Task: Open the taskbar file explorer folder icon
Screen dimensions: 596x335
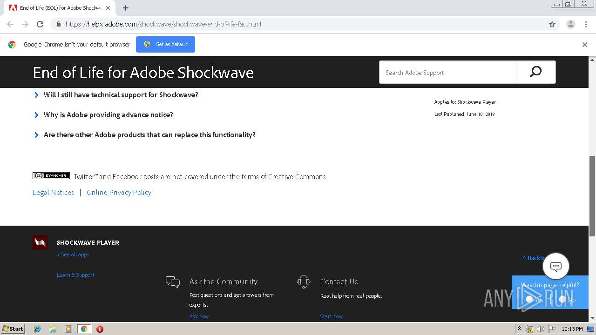Action: click(x=53, y=329)
